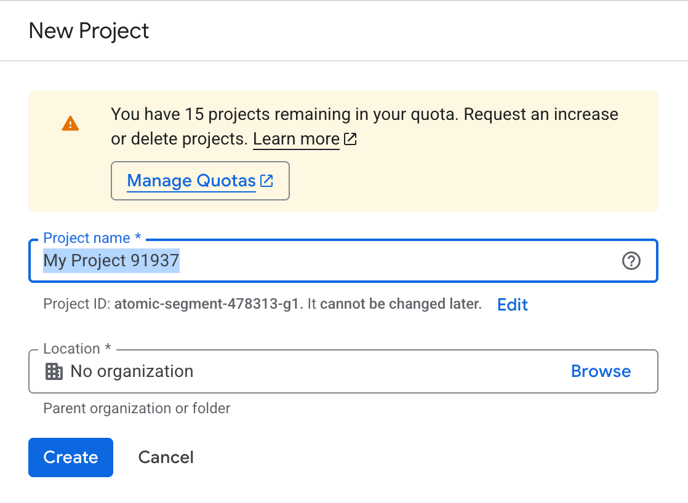
Task: Click the atomic-segment-478313-g1 project ID text
Action: 208,304
